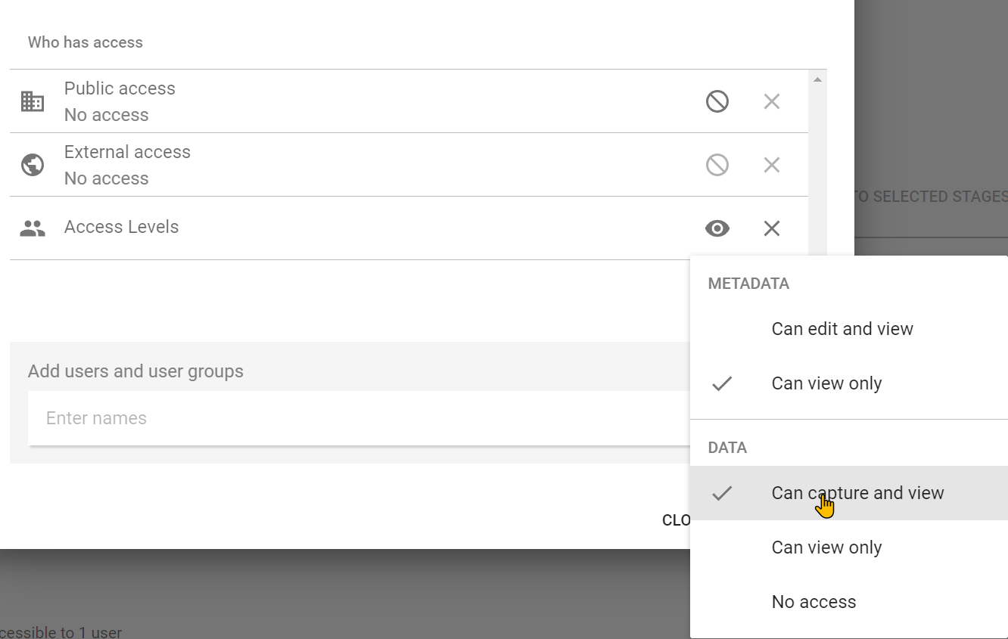Image resolution: width=1008 pixels, height=639 pixels.
Task: Open External access permission circle icon
Action: click(x=717, y=165)
